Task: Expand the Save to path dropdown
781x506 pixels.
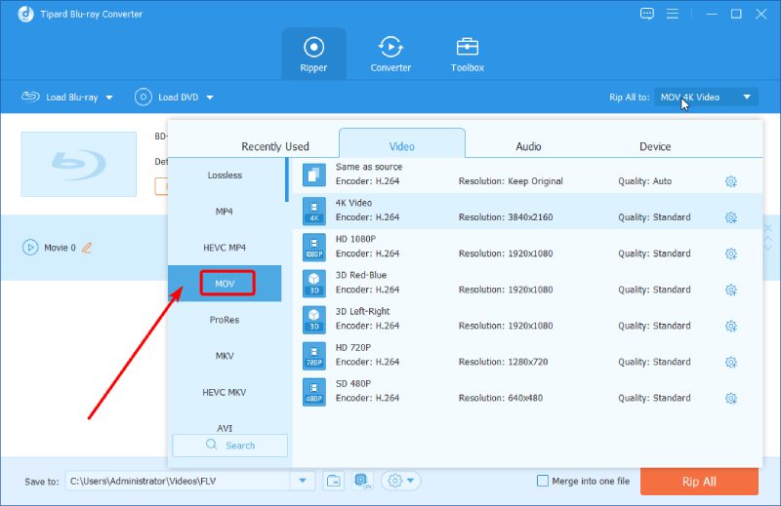Action: (303, 481)
